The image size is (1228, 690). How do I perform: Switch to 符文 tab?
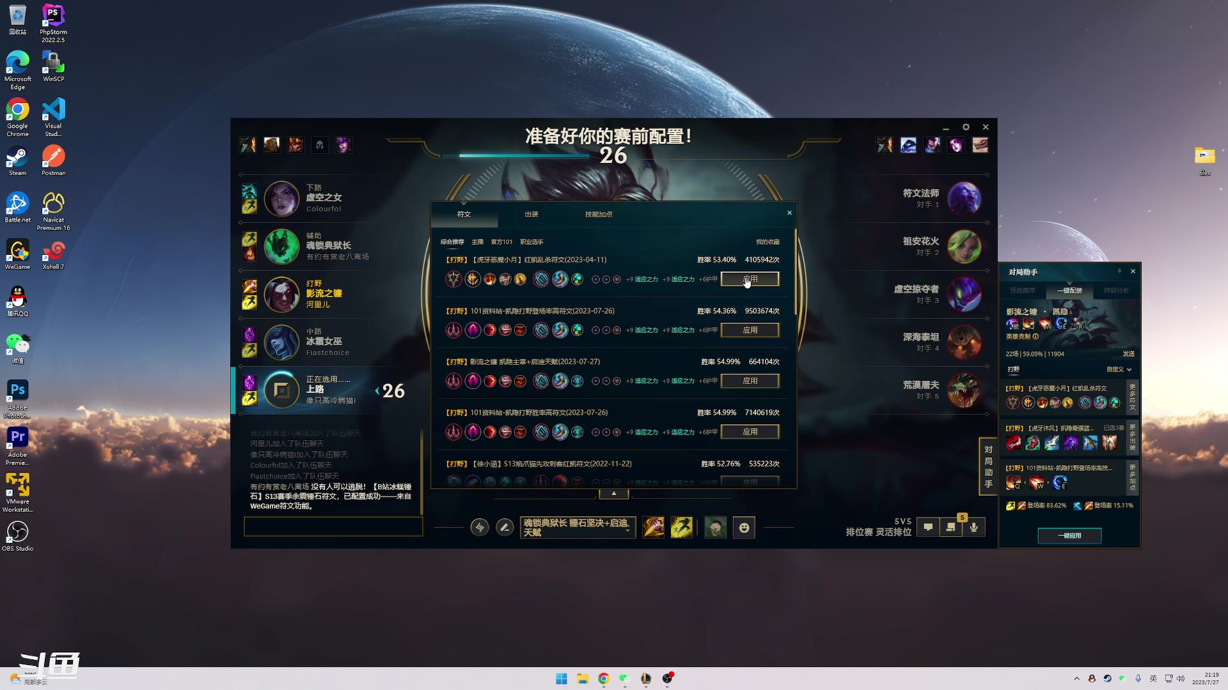(464, 214)
